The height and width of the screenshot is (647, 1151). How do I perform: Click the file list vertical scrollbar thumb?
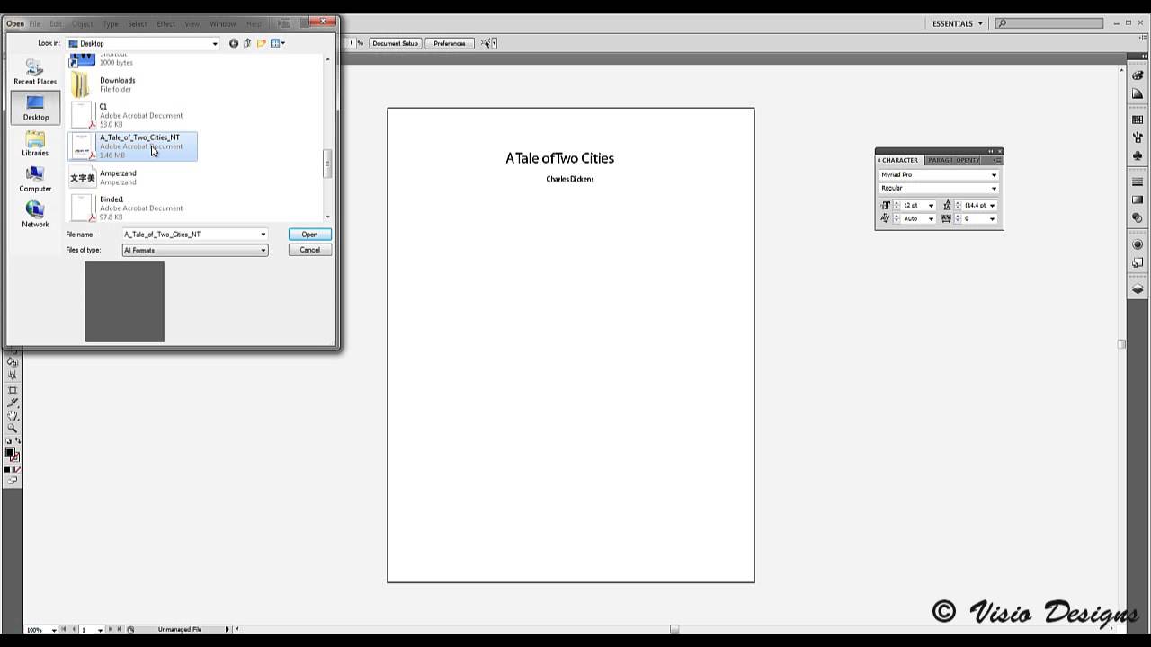click(327, 164)
